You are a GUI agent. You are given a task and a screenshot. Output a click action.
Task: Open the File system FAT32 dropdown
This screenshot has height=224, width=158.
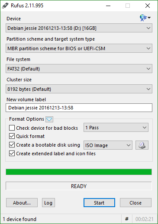pos(79,69)
